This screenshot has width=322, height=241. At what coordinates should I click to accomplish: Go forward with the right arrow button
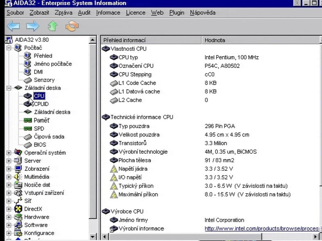(33, 26)
